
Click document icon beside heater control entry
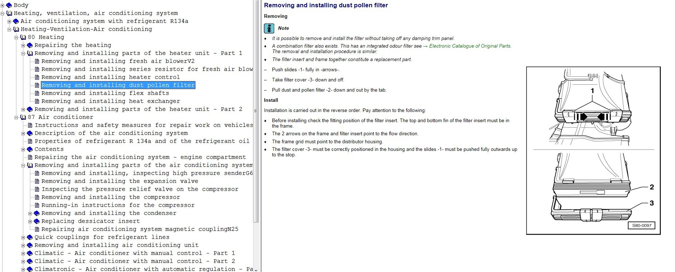click(x=37, y=77)
